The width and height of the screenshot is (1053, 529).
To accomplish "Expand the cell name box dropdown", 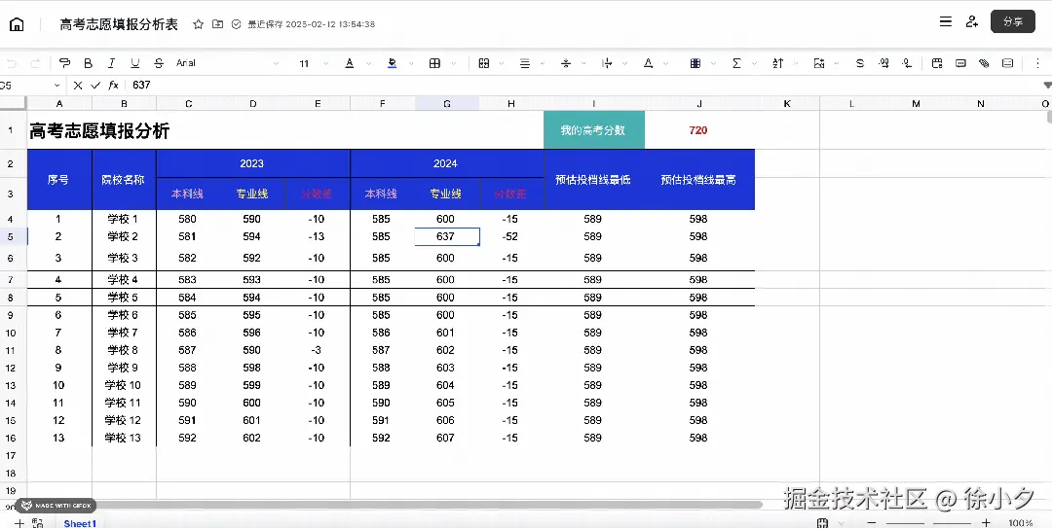I will (x=56, y=86).
